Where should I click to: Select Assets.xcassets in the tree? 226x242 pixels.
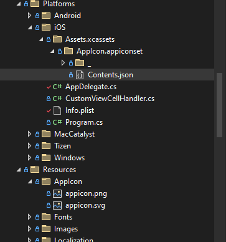(x=90, y=39)
